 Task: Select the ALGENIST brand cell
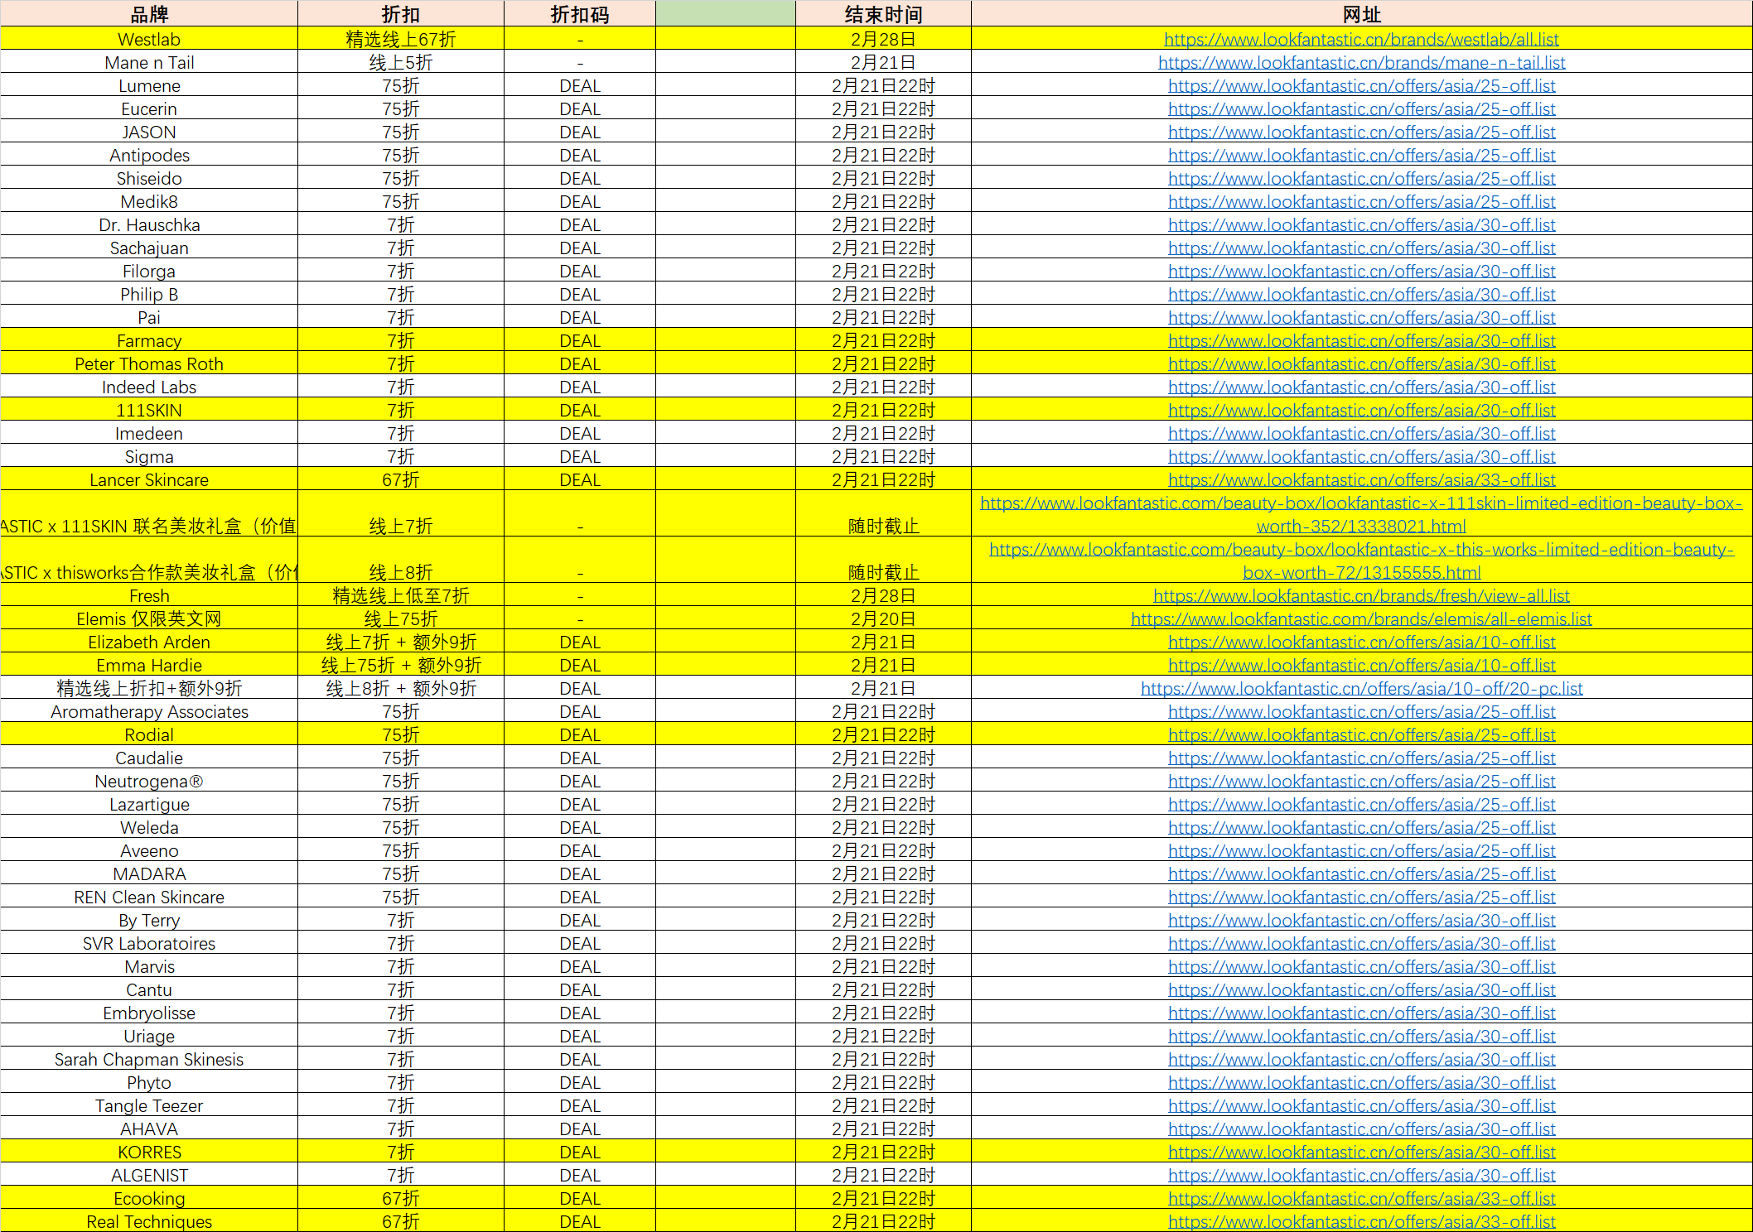(149, 1175)
